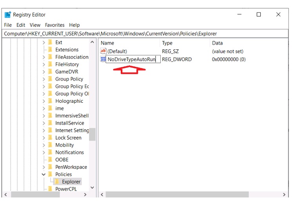Image resolution: width=294 pixels, height=209 pixels.
Task: Expand the Mobility key
Action: pos(44,145)
